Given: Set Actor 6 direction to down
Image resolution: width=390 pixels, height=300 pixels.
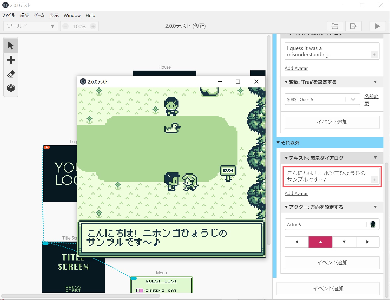Looking at the screenshot, I should point(344,242).
